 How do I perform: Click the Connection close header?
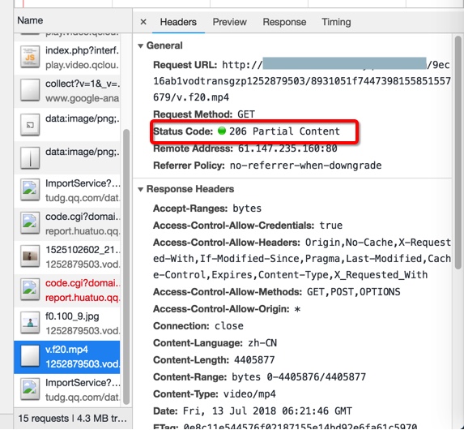[198, 326]
